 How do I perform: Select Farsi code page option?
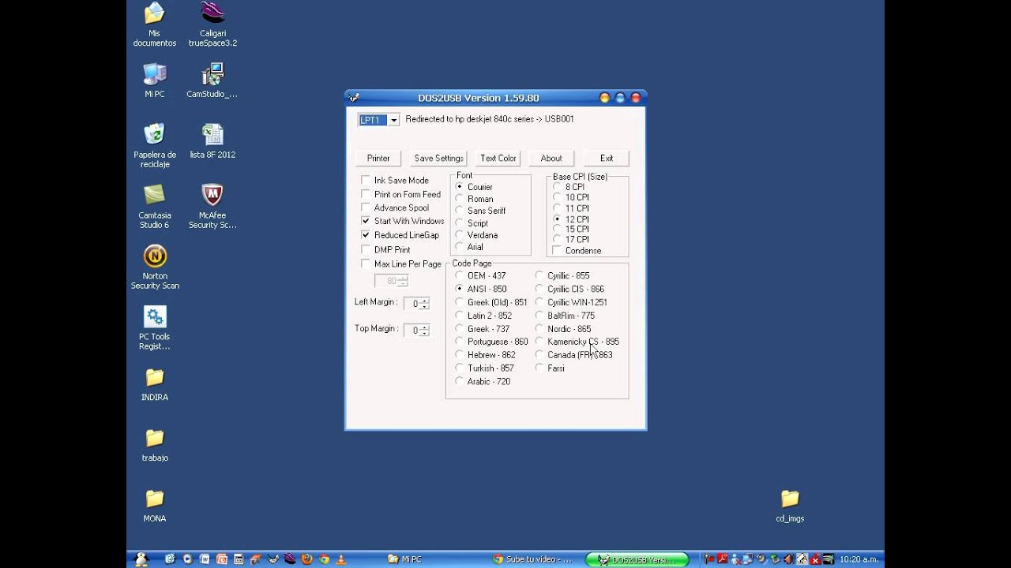click(x=539, y=368)
